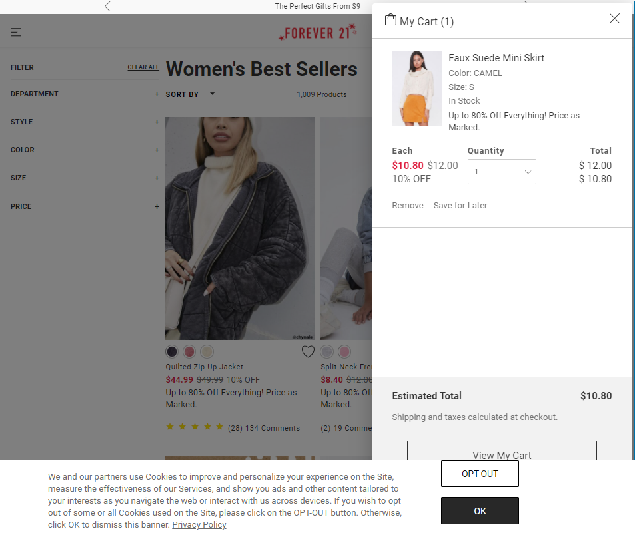Viewport: 635px width, 535px height.
Task: Close the My Cart panel
Action: (614, 18)
